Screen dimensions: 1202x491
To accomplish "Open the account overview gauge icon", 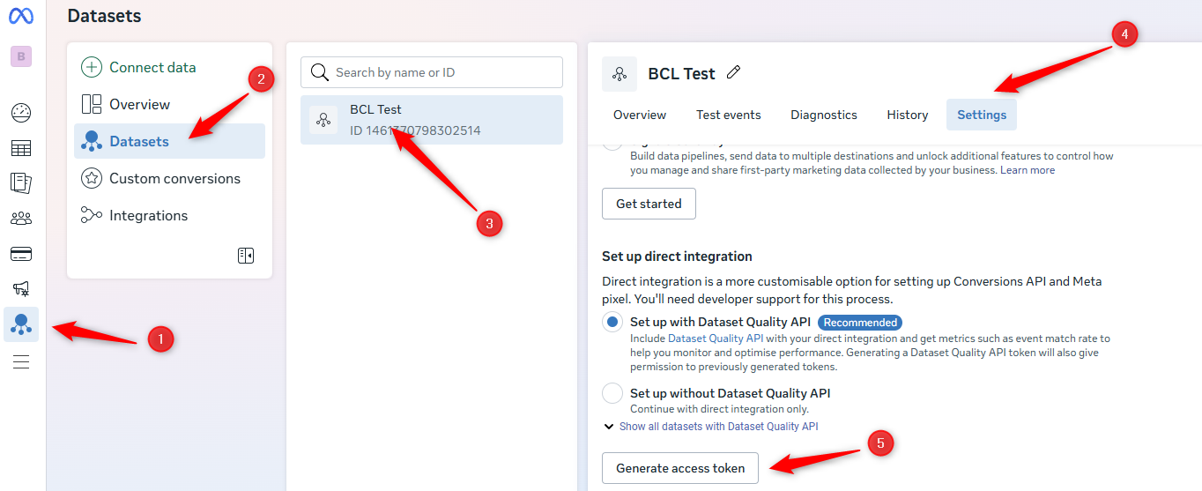I will (x=21, y=113).
